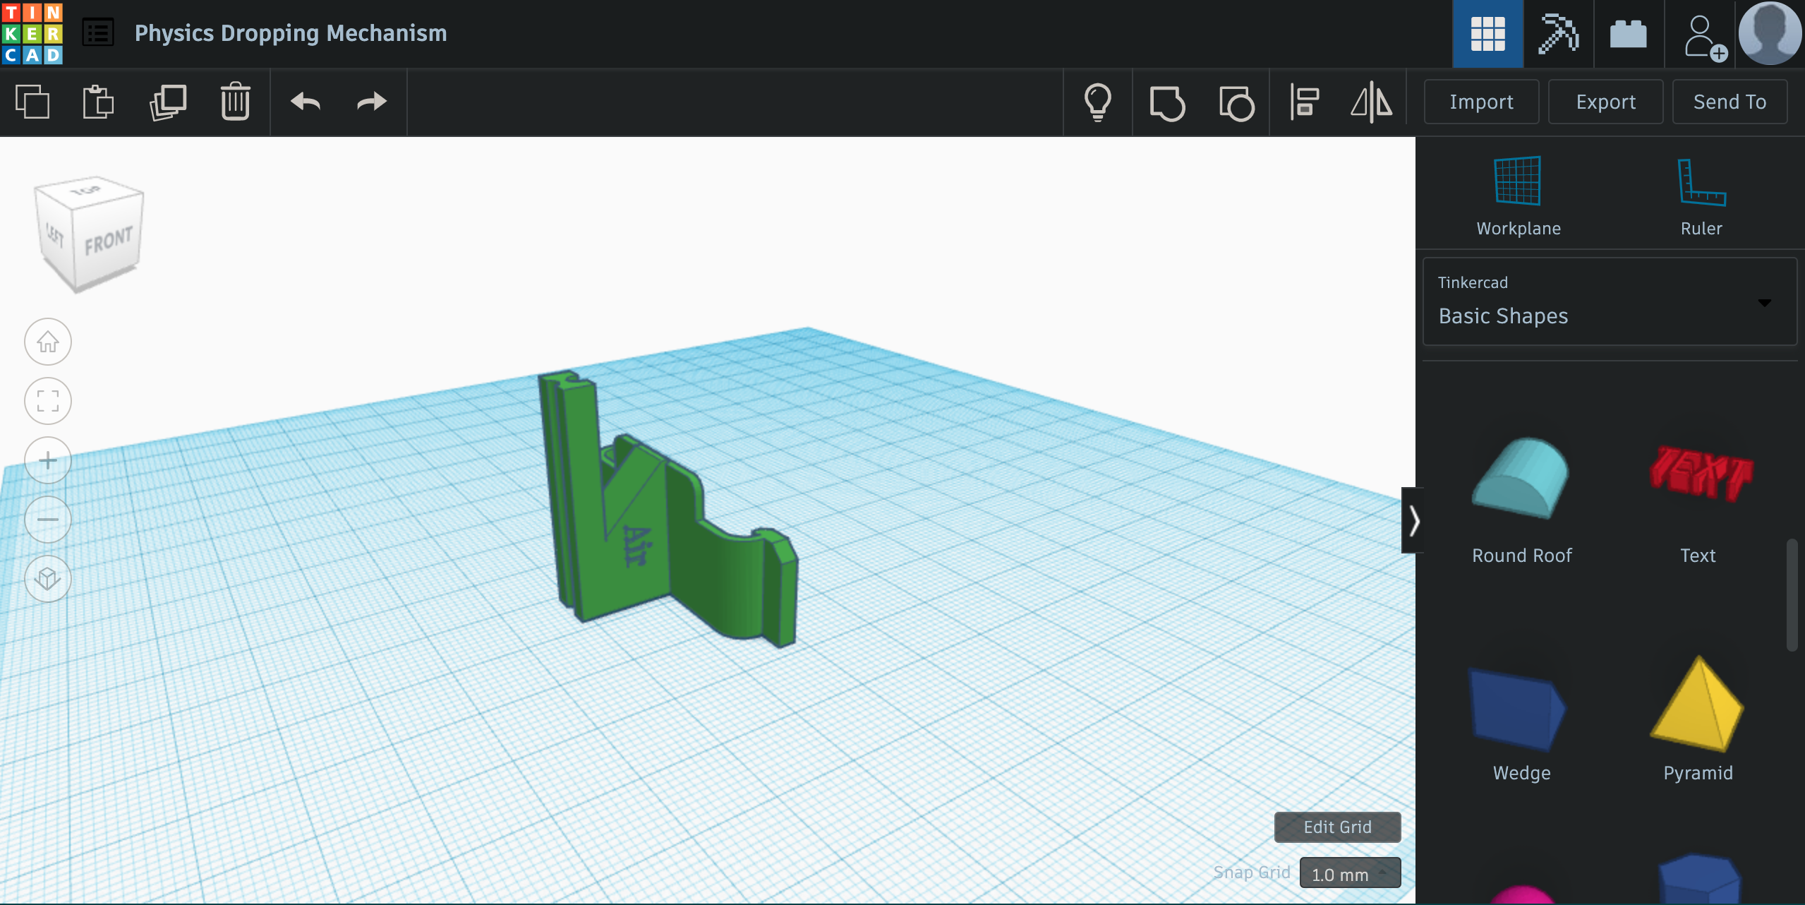Click the Delete object icon
1805x905 pixels.
235,102
